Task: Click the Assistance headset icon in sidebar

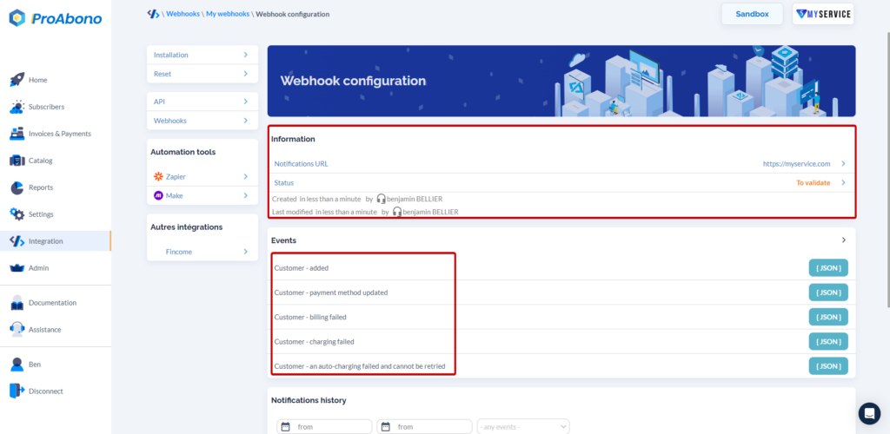Action: point(17,329)
